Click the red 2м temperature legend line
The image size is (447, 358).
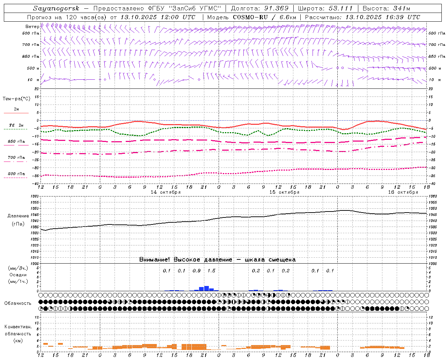tap(16, 113)
